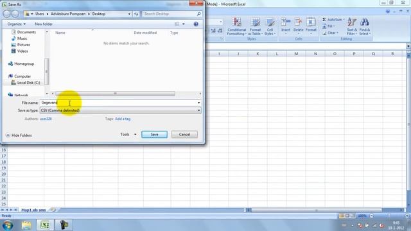Select Homegroup in navigation pane
Viewport: 411px width, 231px height.
[x=21, y=64]
